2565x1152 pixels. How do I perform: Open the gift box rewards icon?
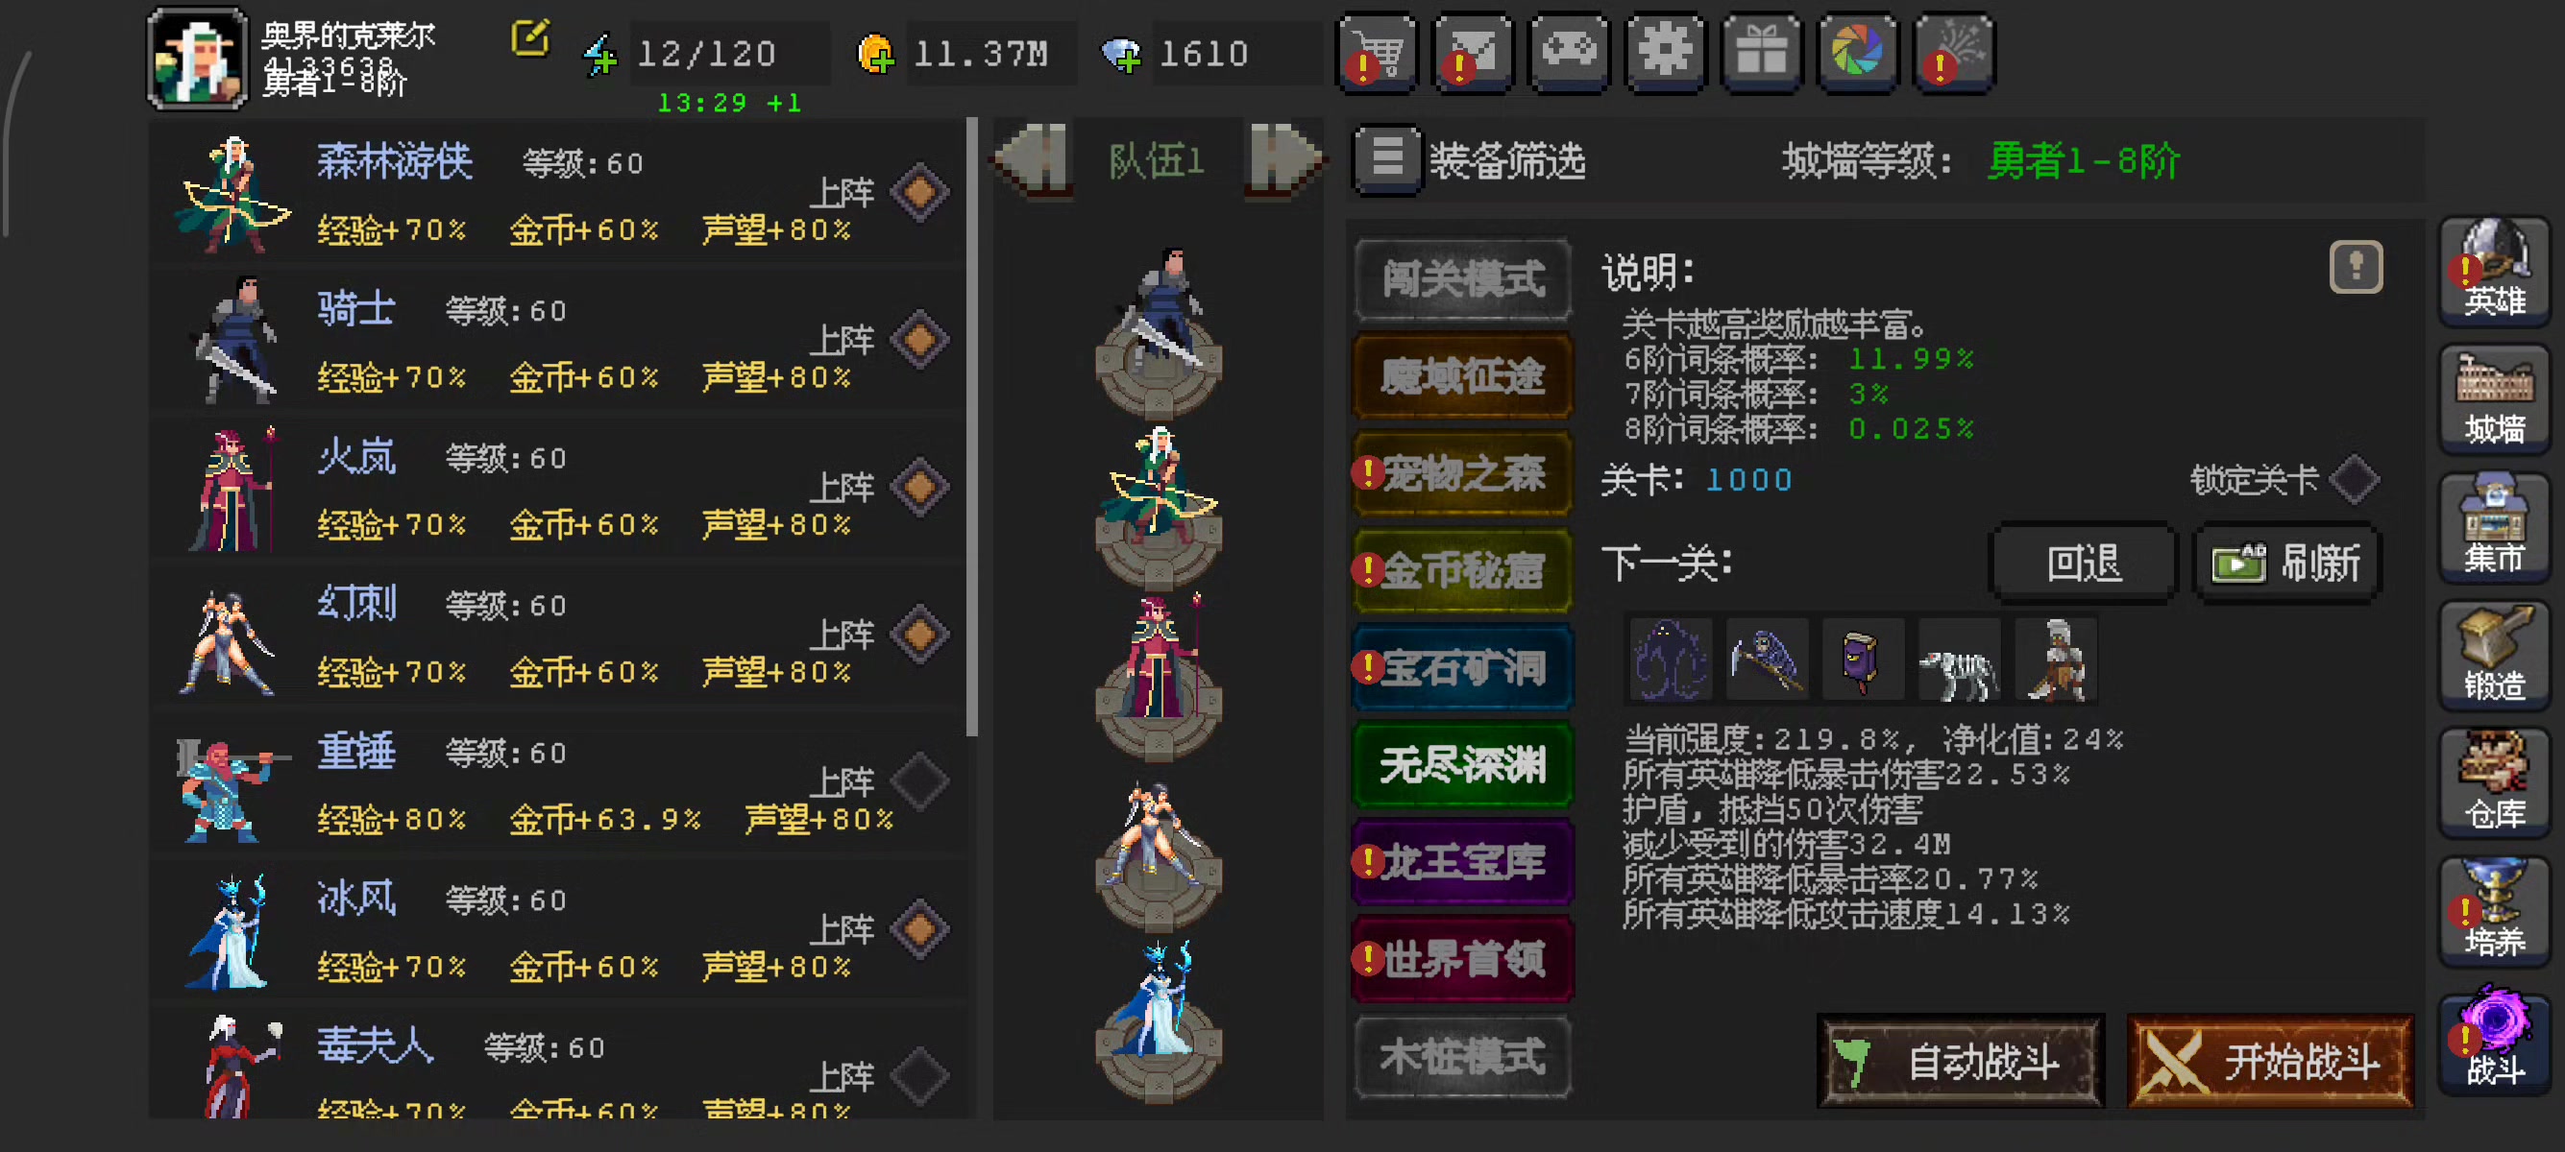pos(1762,52)
